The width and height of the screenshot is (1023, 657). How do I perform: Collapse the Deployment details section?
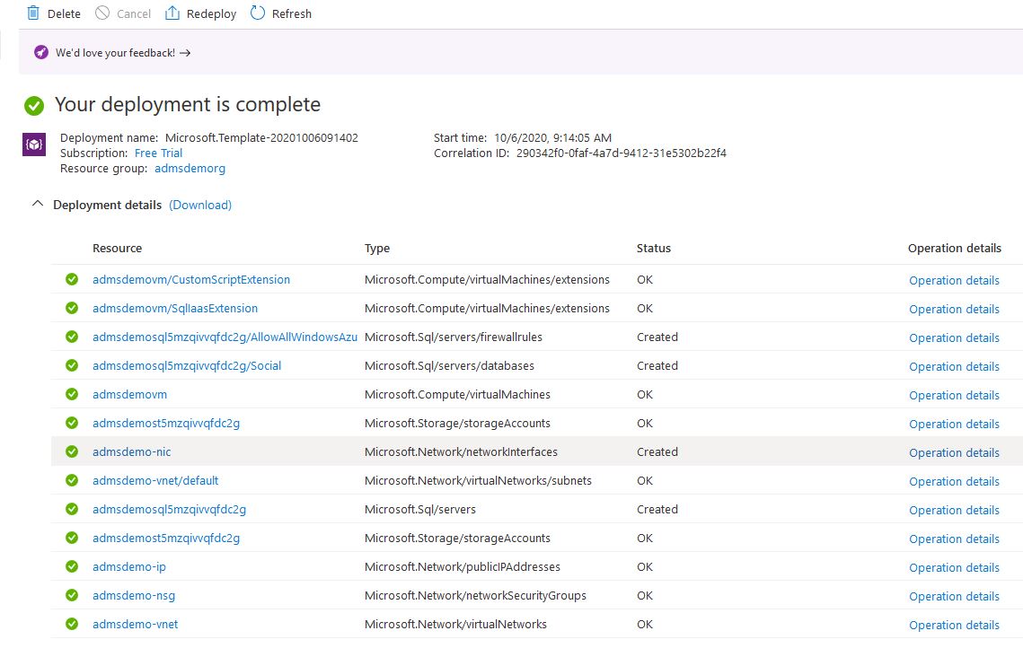38,204
